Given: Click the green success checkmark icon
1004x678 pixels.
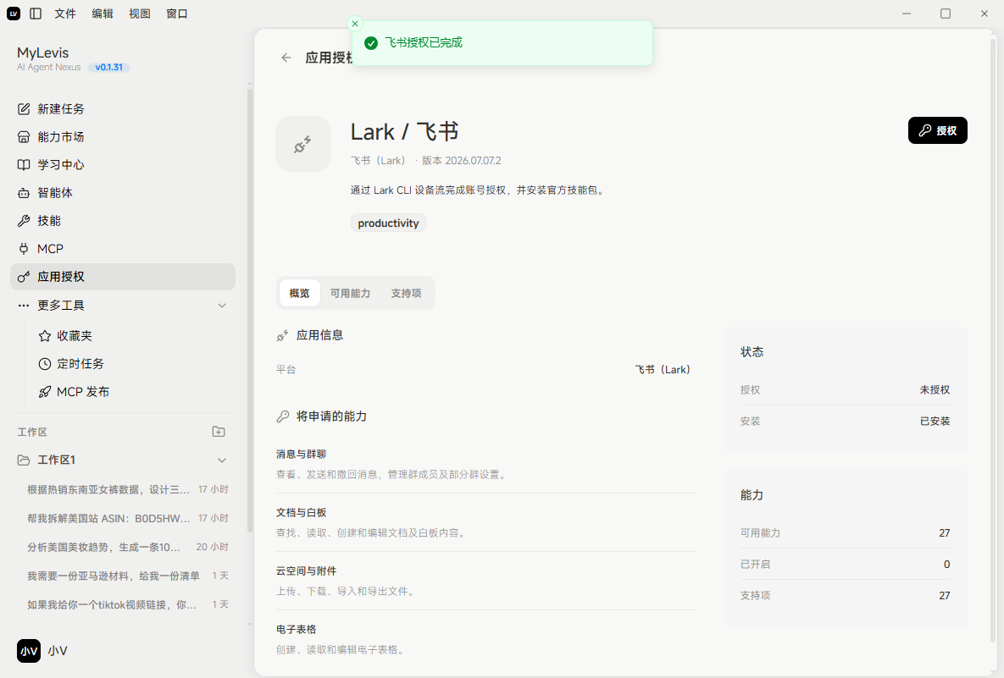Looking at the screenshot, I should tap(371, 43).
